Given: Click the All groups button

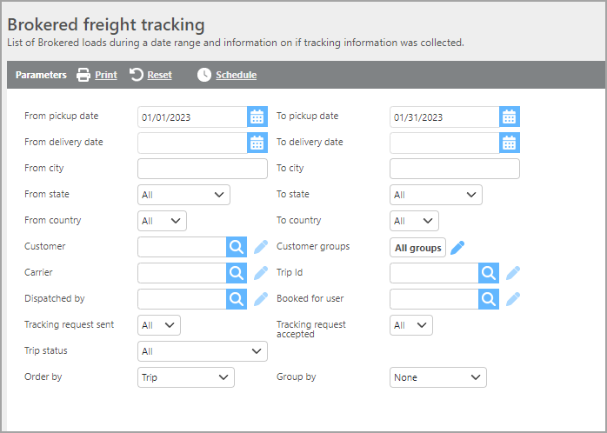Looking at the screenshot, I should click(x=417, y=248).
